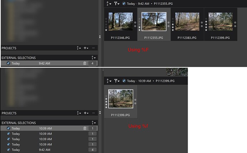Click the P1112383.JPG filename label
The height and width of the screenshot is (153, 247).
[x=187, y=38]
